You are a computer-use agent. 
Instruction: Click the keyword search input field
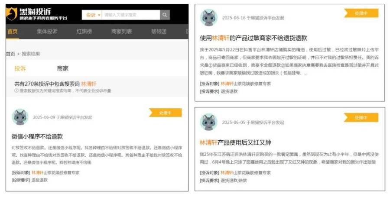pyautogui.click(x=131, y=15)
